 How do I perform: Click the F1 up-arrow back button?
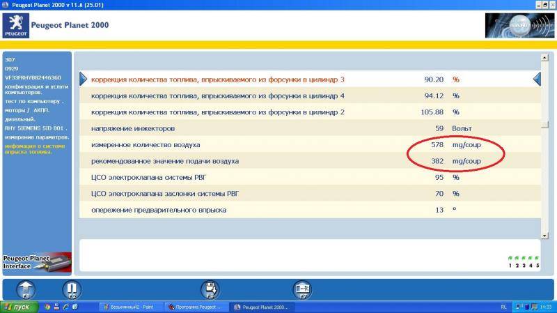[x=24, y=289]
